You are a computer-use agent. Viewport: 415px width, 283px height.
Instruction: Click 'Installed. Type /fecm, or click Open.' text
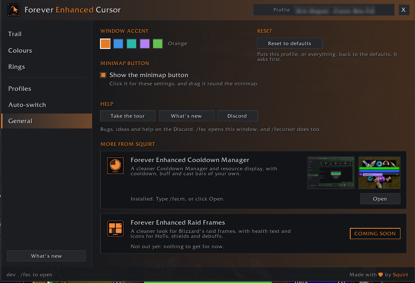178,199
